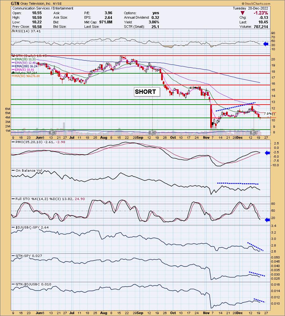
Task: Click the RSI(14) 37.41 panel label
Action: pyautogui.click(x=28, y=31)
